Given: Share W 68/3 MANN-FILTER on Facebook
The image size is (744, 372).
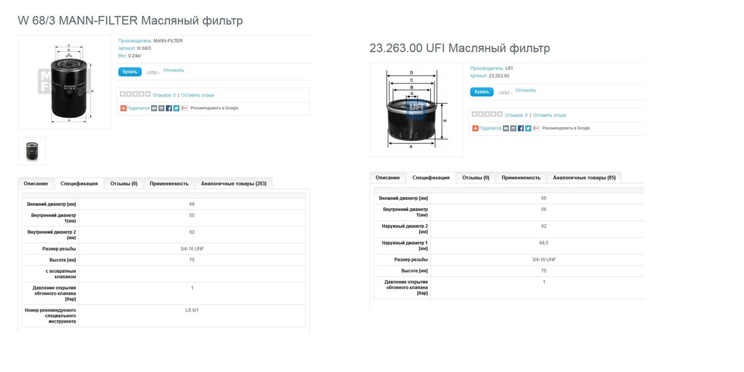Looking at the screenshot, I should point(169,108).
